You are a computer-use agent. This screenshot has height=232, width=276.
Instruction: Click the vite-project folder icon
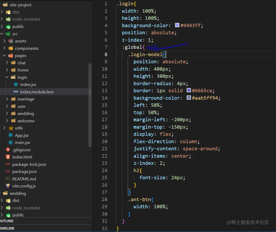(5, 5)
